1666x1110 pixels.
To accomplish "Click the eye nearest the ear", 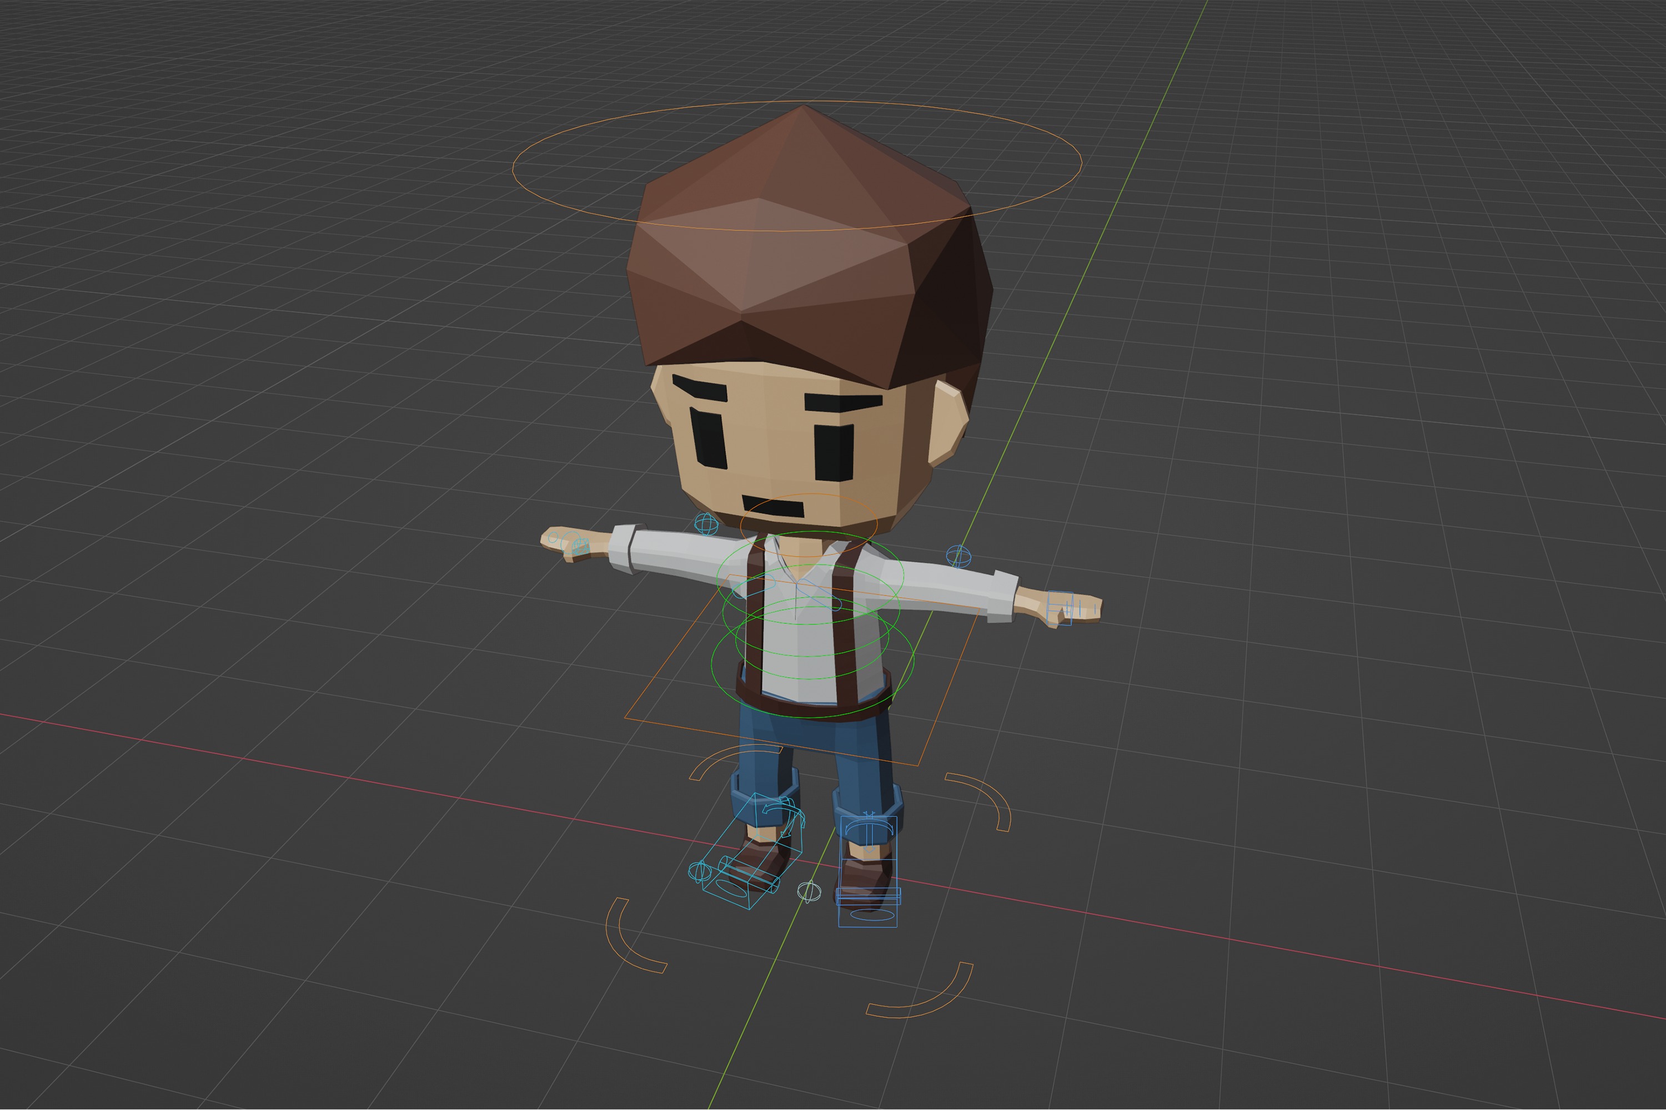I will tap(834, 452).
